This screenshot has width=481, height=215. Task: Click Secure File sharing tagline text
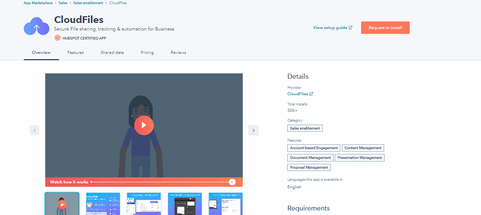click(114, 29)
